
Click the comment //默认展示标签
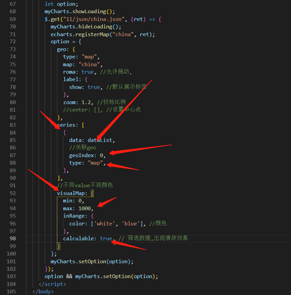127,87
